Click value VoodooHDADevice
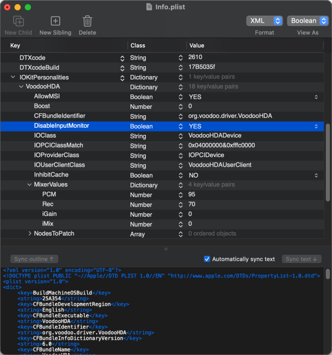The width and height of the screenshot is (332, 355). [215, 135]
